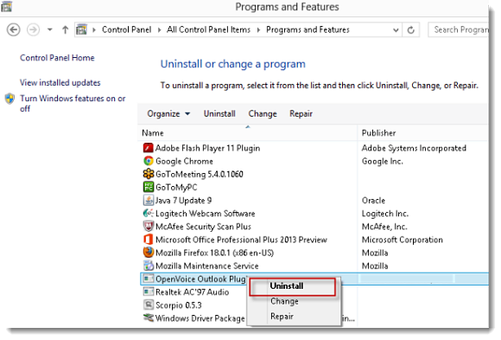Select the GoToMyPC entry

point(176,187)
